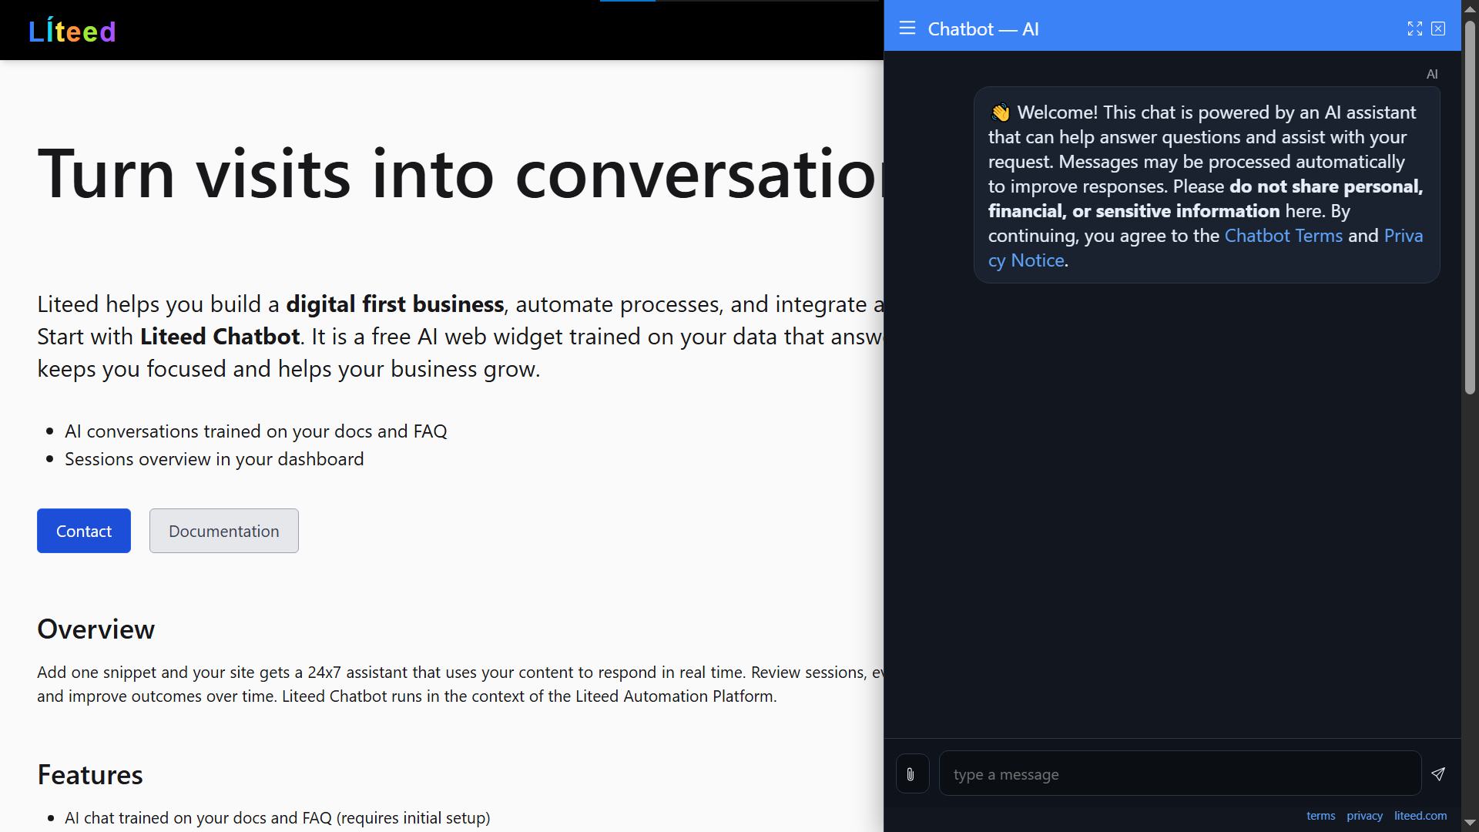Click the terms link in chatbot footer
This screenshot has height=832, width=1479.
click(1320, 815)
